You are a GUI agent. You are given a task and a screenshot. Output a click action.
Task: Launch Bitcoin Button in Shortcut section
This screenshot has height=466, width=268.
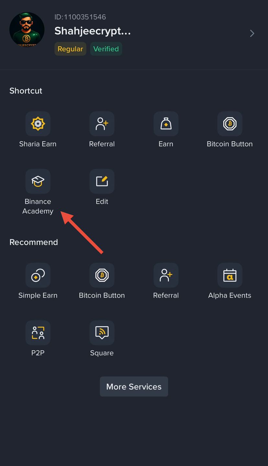[230, 124]
